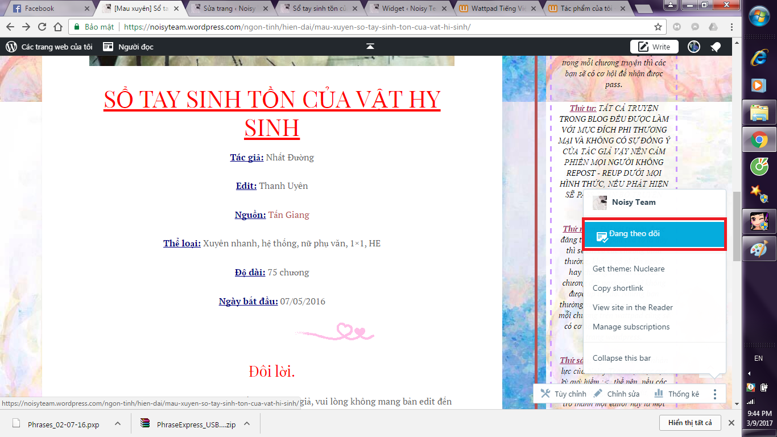777x437 pixels.
Task: Show hidden system tray icons
Action: (x=750, y=373)
